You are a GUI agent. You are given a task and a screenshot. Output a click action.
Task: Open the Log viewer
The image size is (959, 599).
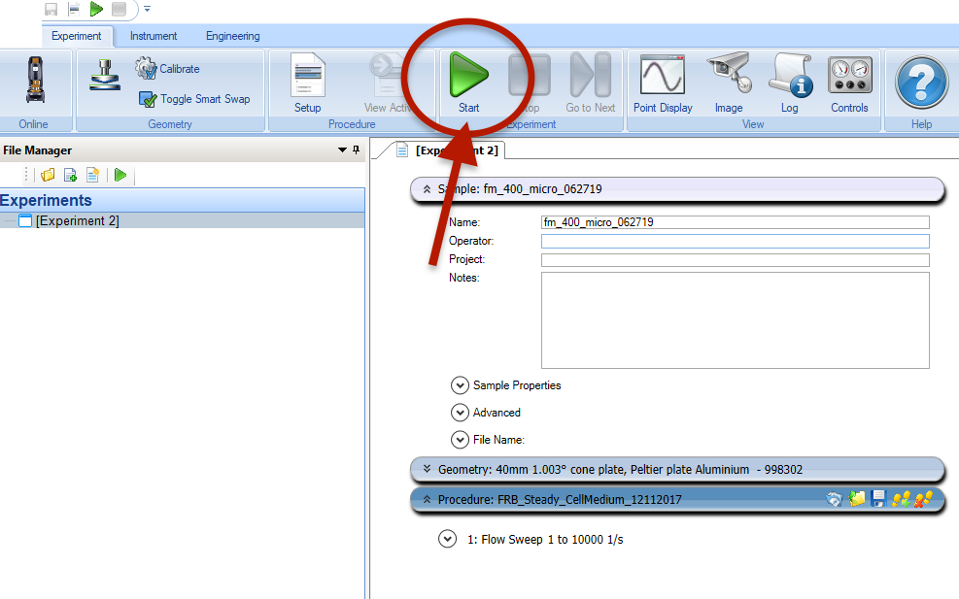click(789, 83)
